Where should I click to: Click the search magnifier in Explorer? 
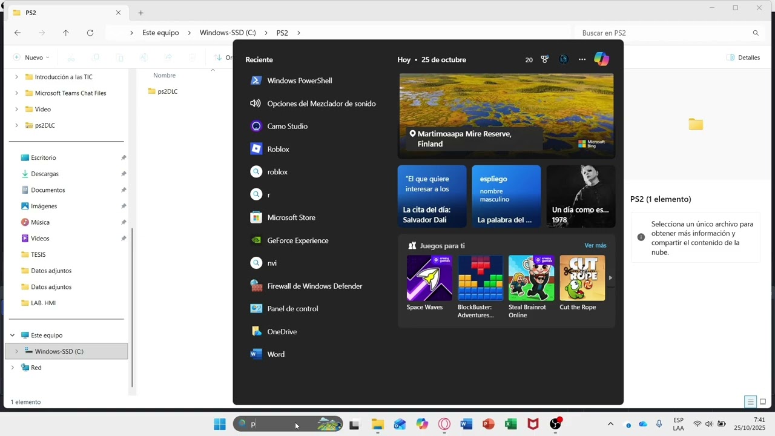(x=756, y=33)
